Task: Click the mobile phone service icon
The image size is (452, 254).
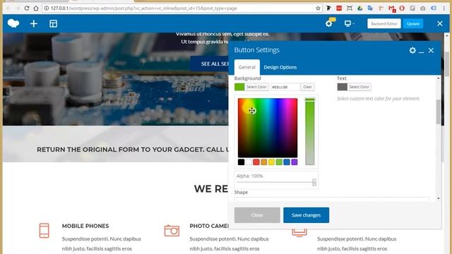Action: 44,231
